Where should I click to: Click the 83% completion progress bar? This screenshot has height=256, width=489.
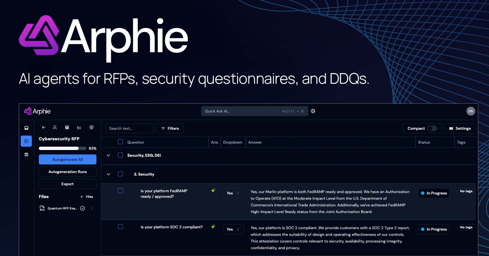tap(62, 148)
